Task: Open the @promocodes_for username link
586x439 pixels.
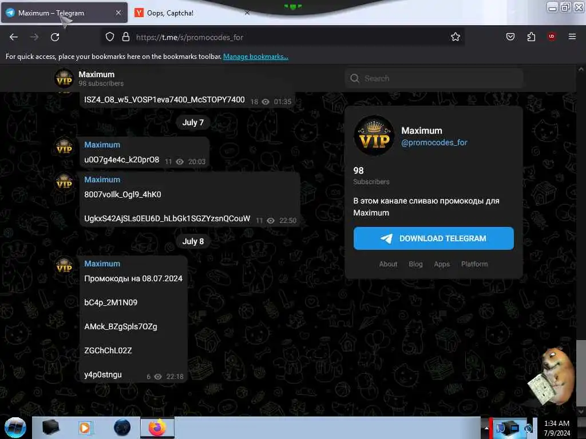Action: (x=434, y=142)
